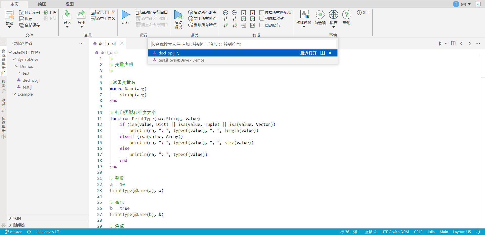
Task: Click the decrease indent icon
Action: (x=253, y=25)
